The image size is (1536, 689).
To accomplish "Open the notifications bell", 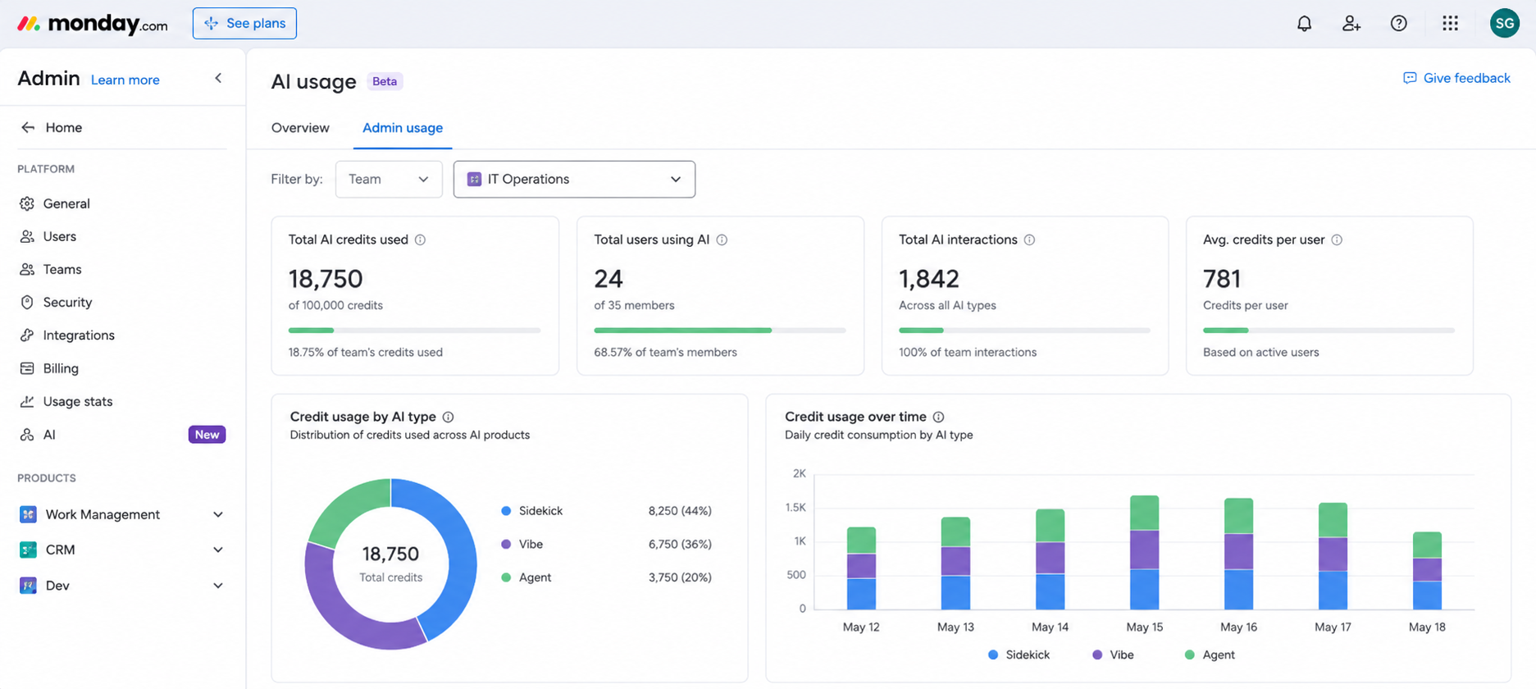I will pos(1304,24).
